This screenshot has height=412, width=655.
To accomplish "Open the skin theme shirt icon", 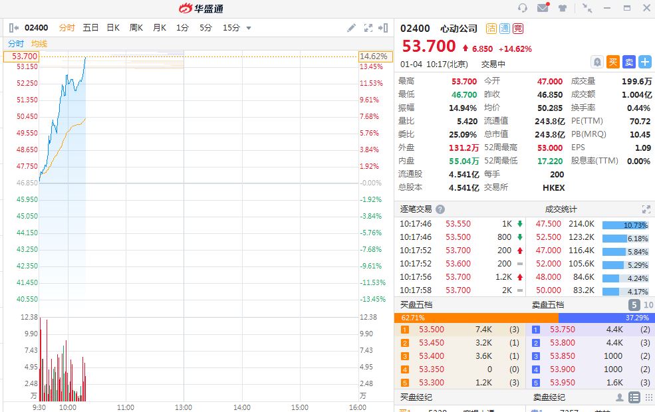I will pyautogui.click(x=563, y=8).
